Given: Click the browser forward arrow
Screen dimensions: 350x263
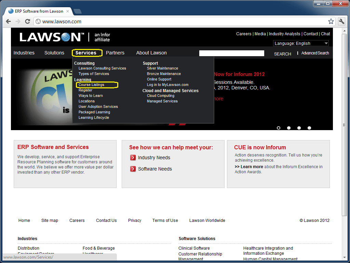Looking at the screenshot, I should [x=18, y=21].
